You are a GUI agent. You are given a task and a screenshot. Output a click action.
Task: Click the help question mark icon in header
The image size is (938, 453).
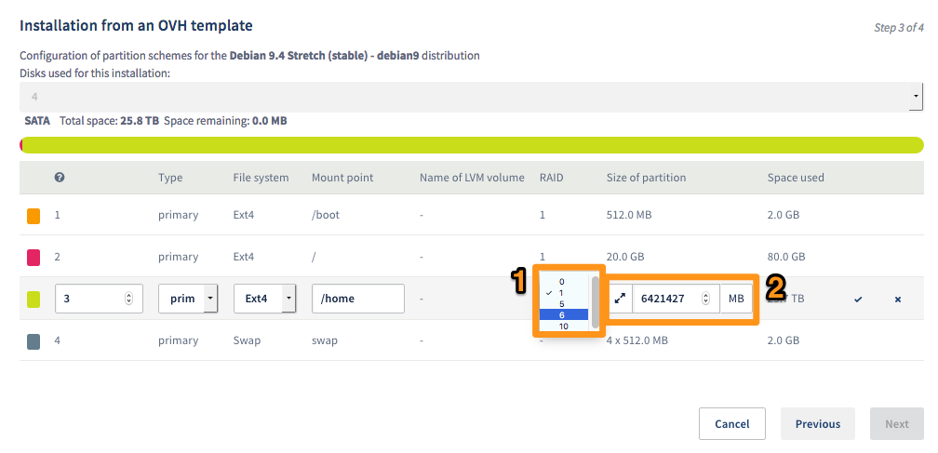pyautogui.click(x=60, y=178)
